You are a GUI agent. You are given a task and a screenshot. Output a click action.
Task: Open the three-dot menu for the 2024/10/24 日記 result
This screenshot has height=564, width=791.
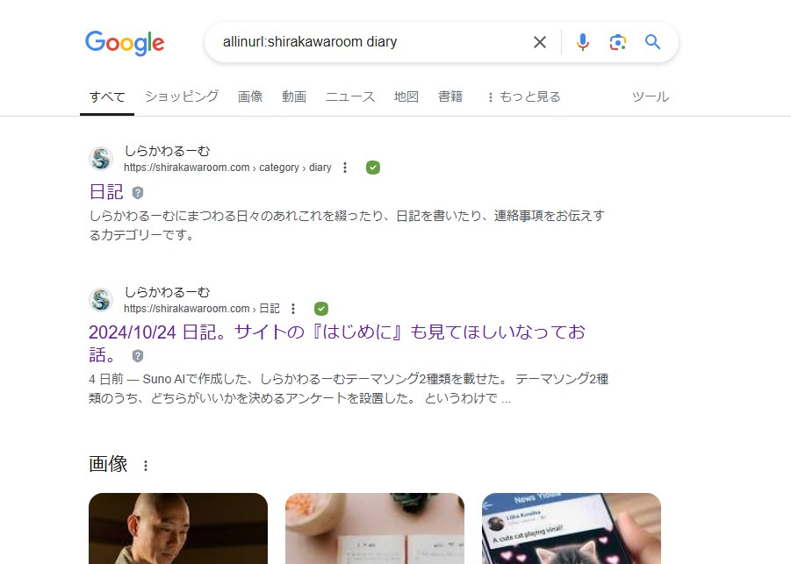[x=293, y=309]
